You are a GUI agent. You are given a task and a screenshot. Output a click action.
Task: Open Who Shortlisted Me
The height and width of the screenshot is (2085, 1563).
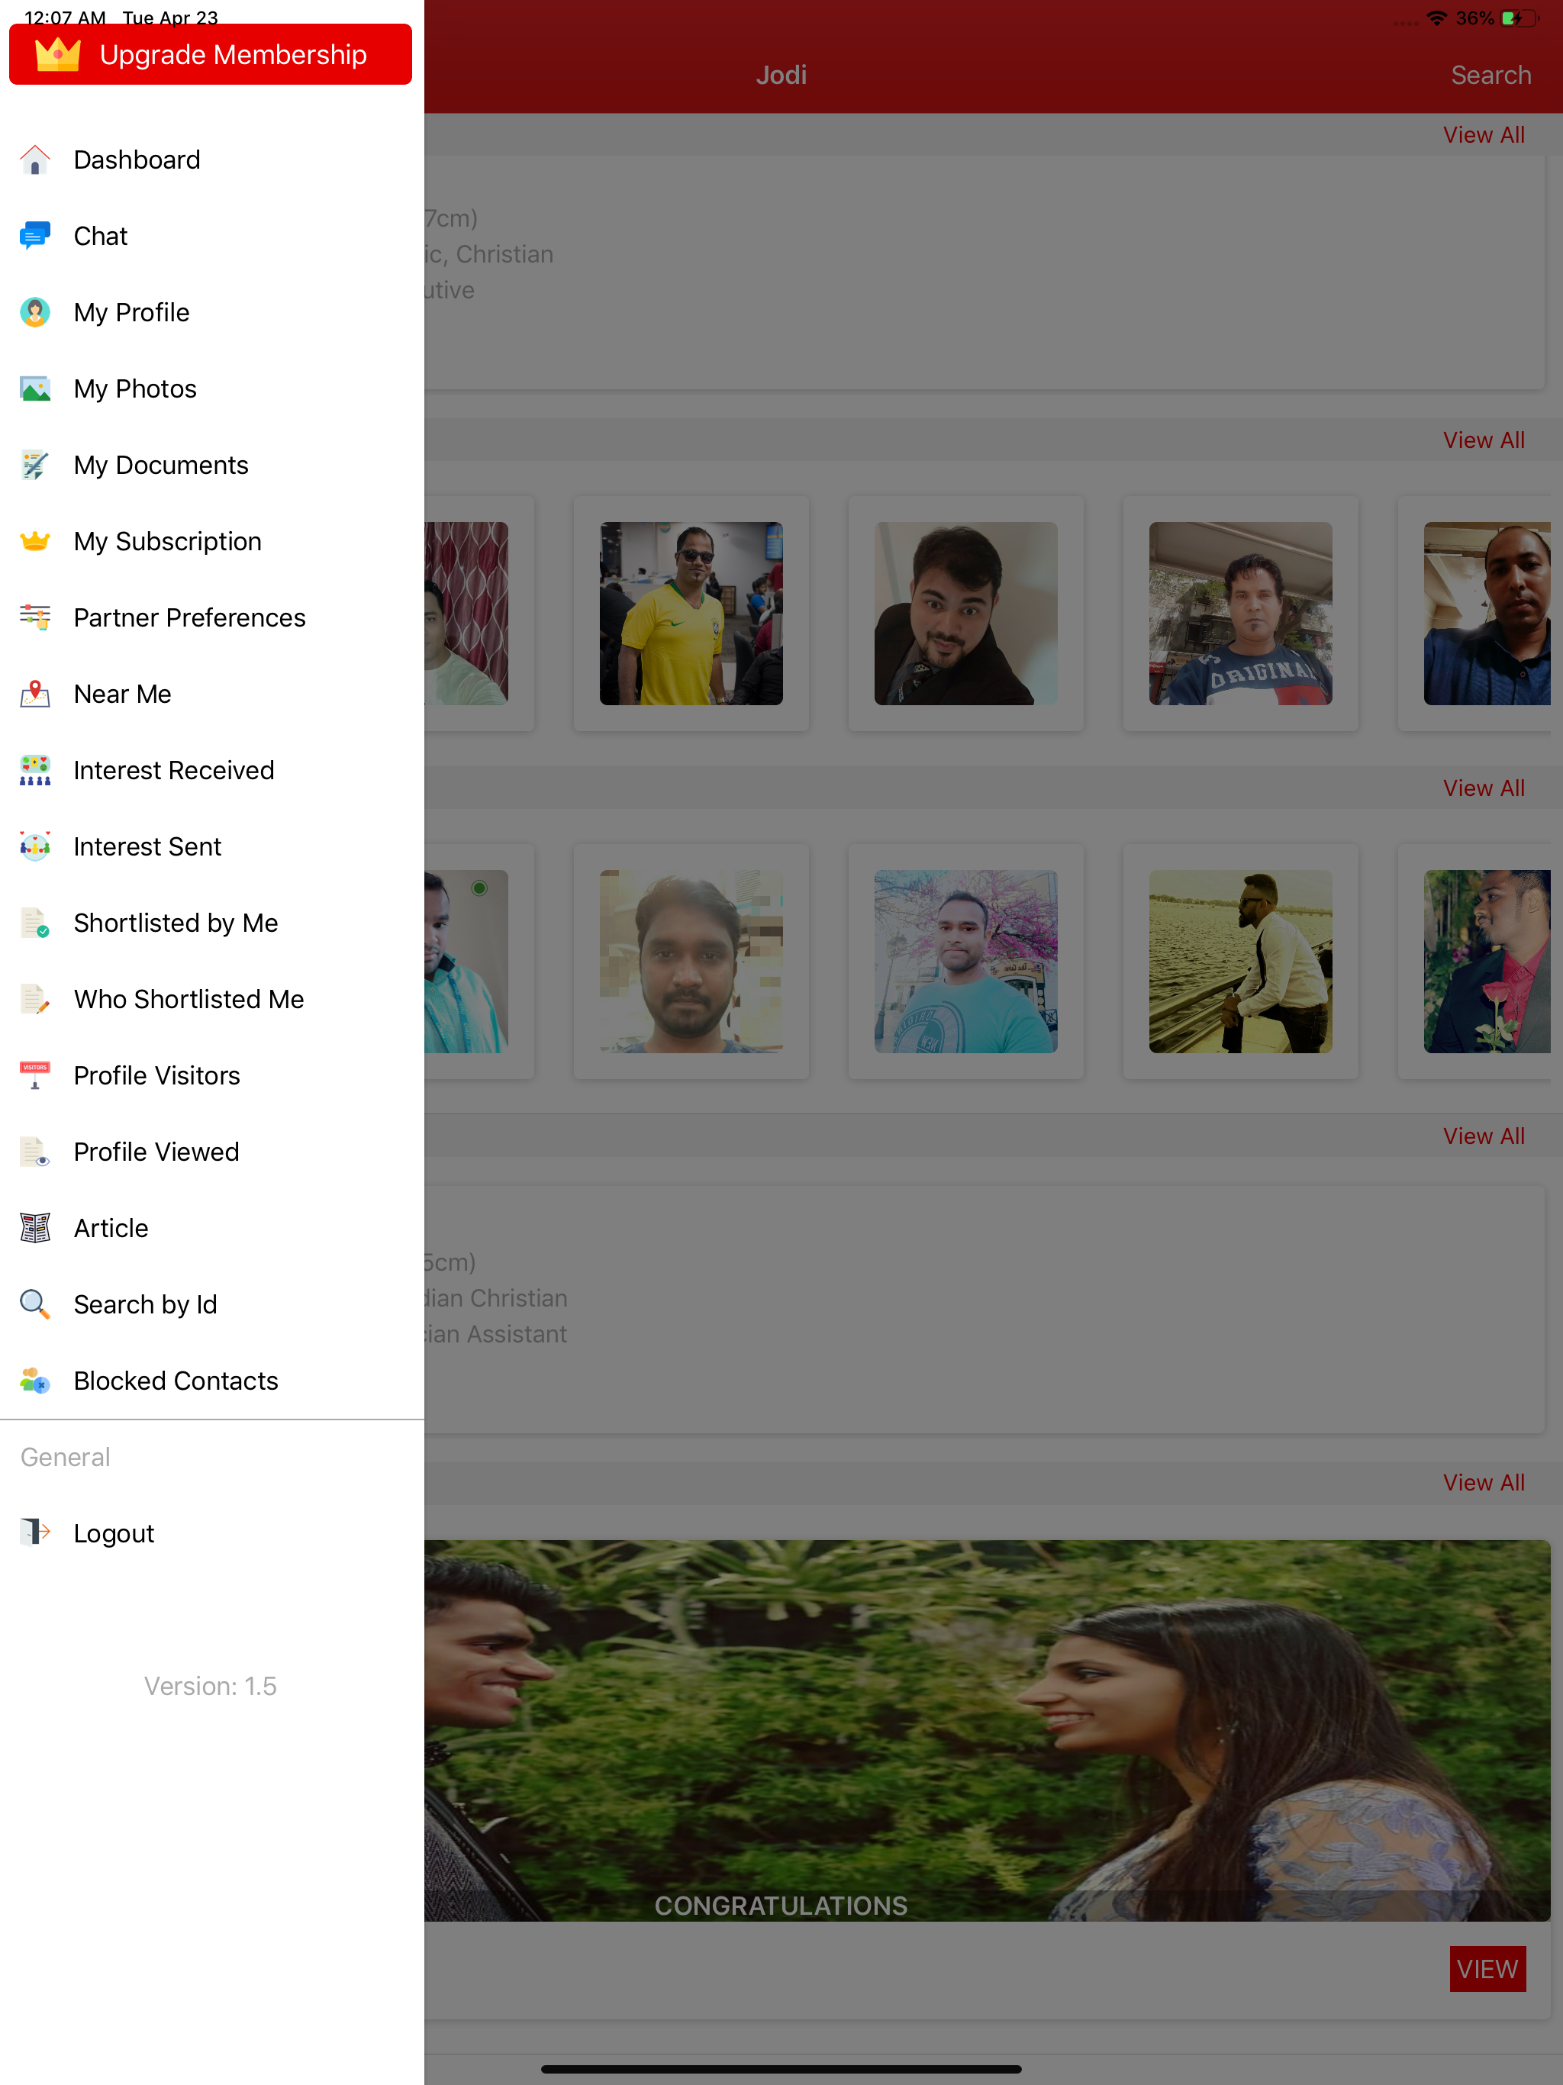(x=212, y=999)
